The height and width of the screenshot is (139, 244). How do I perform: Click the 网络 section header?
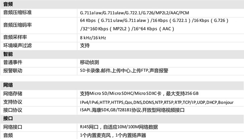click(8, 85)
